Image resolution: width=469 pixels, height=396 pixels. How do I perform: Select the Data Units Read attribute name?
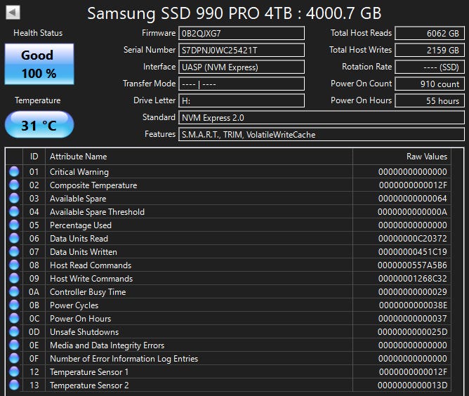click(x=79, y=239)
